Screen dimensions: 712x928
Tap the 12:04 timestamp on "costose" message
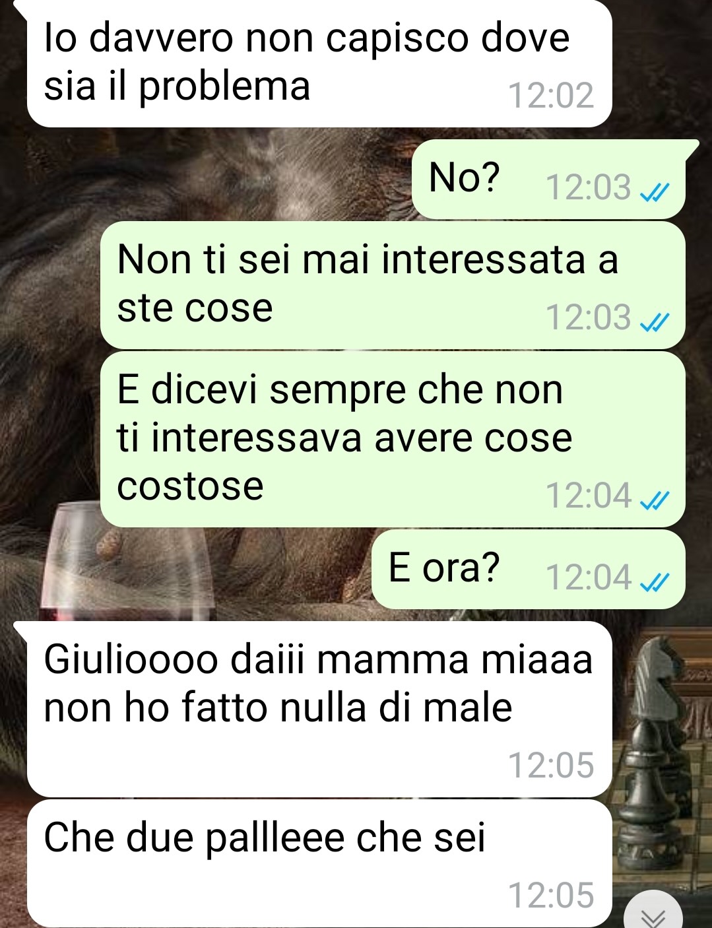tap(589, 496)
